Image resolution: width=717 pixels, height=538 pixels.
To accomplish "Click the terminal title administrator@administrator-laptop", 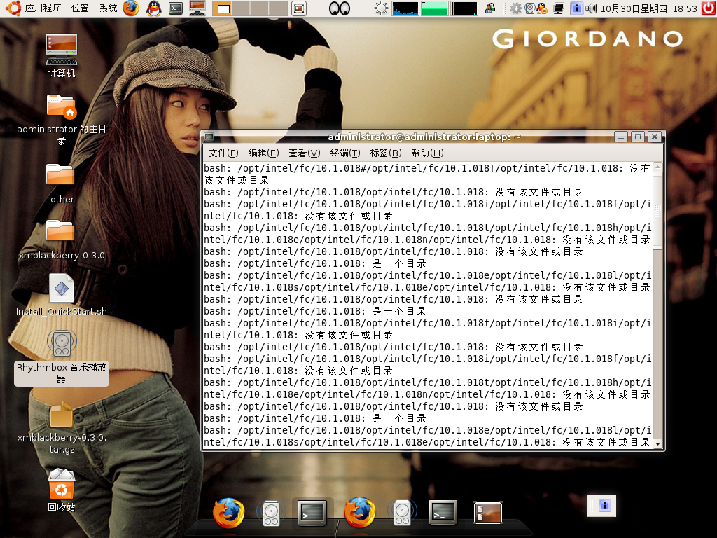I will [424, 137].
